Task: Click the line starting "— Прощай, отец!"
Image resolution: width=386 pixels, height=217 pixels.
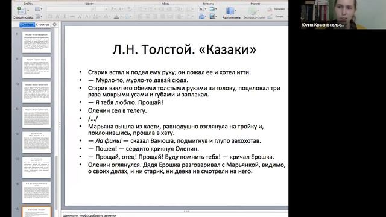Action: (x=181, y=157)
